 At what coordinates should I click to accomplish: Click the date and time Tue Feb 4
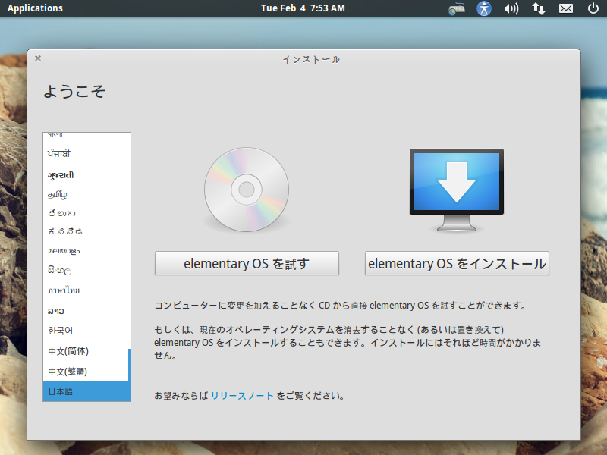303,8
